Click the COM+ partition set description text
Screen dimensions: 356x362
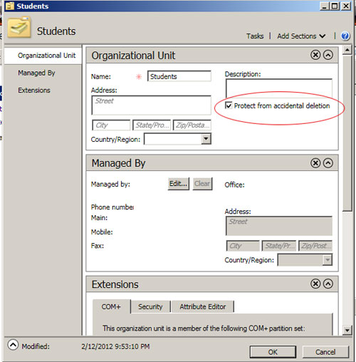click(204, 329)
